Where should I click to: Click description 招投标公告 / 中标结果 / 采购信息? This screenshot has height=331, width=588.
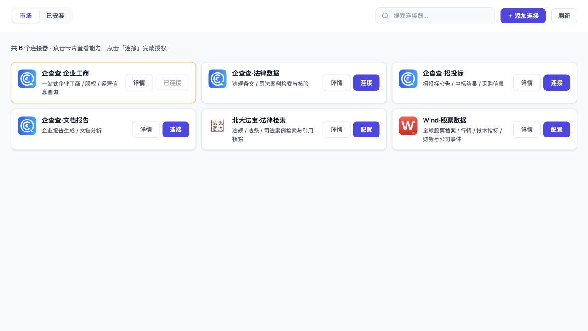(463, 84)
